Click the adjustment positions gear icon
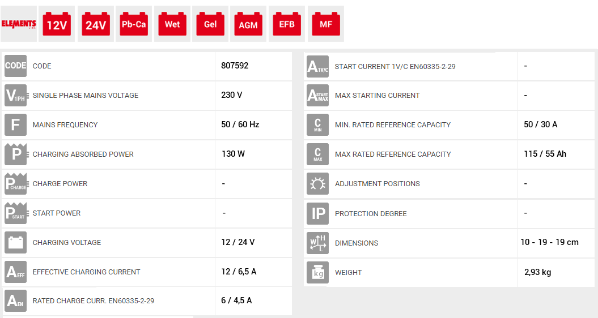Viewport: 598px width, 318px height. click(x=317, y=184)
